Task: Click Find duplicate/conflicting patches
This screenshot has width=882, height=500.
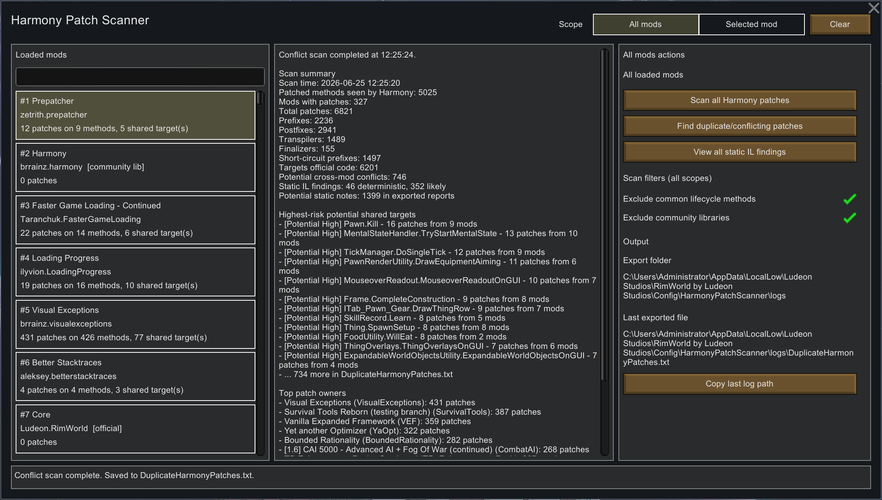Action: (x=739, y=126)
